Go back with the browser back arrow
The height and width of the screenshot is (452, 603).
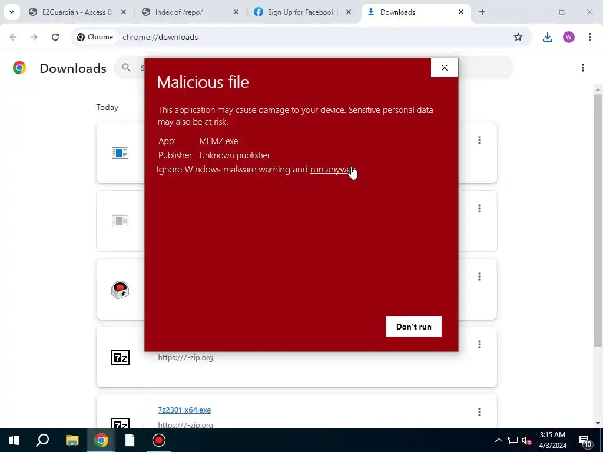13,37
